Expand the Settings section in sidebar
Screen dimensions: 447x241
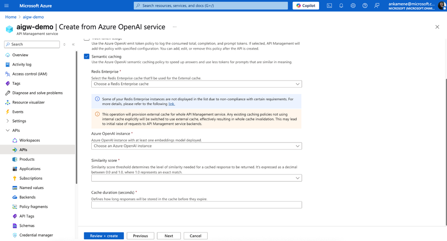click(x=8, y=121)
